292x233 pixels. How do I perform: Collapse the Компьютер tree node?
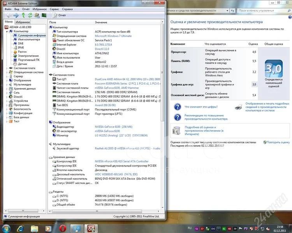tap(7, 31)
